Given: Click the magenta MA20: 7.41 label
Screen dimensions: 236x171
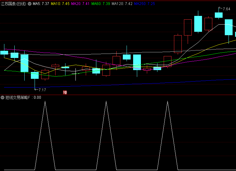Looking at the screenshot, I should tap(80, 4).
